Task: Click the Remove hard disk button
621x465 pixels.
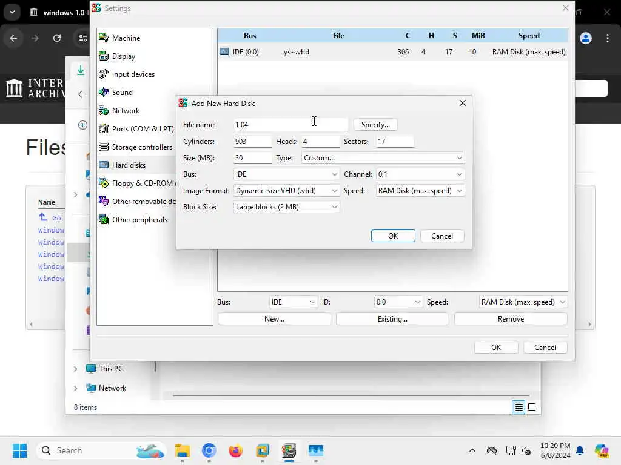Action: (x=511, y=319)
